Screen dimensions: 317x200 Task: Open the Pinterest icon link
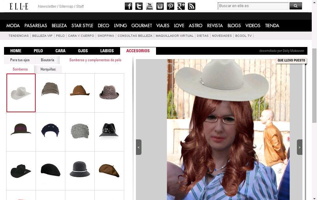[171, 6]
